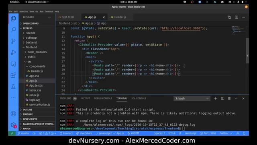Expand the .vscode folder
This screenshot has height=145, width=257.
[x=37, y=33]
